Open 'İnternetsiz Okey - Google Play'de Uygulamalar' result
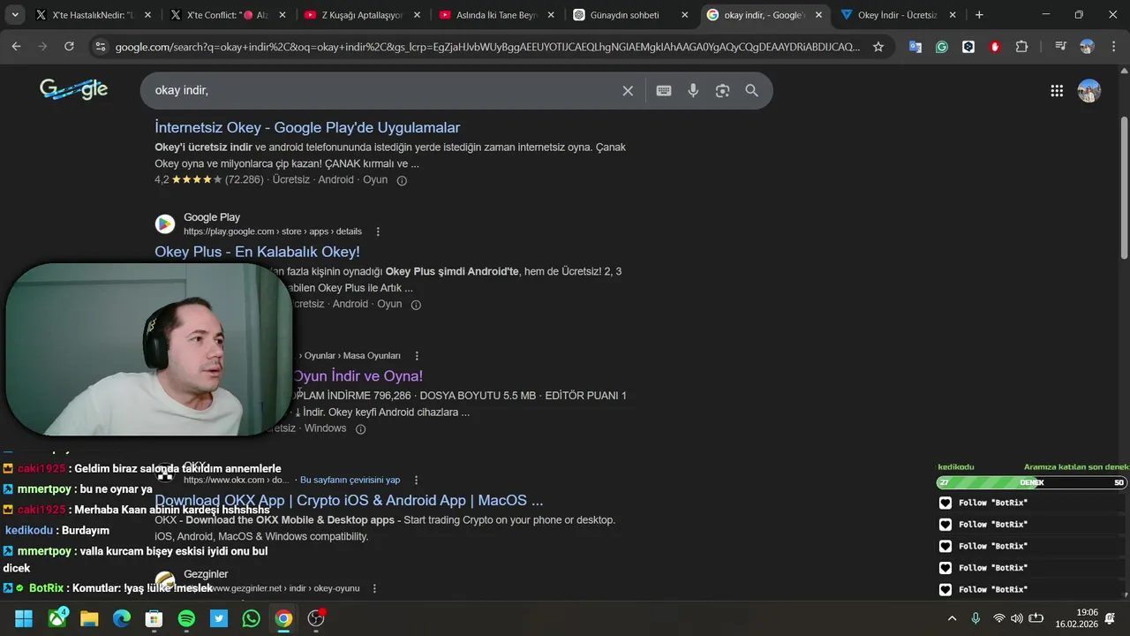This screenshot has width=1130, height=636. coord(307,127)
